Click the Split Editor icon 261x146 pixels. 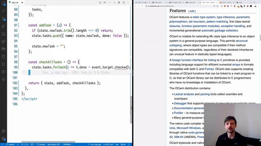pyautogui.click(x=124, y=2)
